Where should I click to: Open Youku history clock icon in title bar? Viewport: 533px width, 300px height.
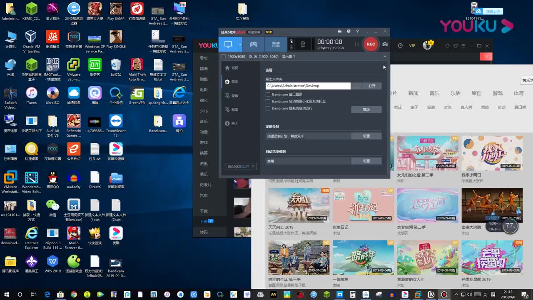[400, 45]
